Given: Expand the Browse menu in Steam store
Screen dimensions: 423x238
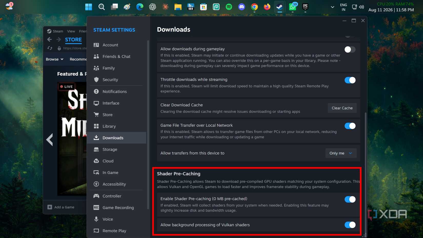Looking at the screenshot, I should click(54, 59).
